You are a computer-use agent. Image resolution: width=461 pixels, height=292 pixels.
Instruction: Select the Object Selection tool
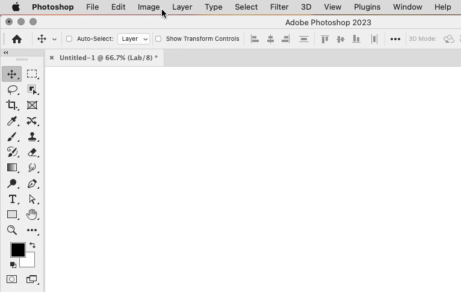pyautogui.click(x=32, y=90)
